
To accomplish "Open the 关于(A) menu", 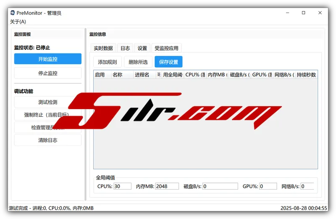I will [x=18, y=22].
